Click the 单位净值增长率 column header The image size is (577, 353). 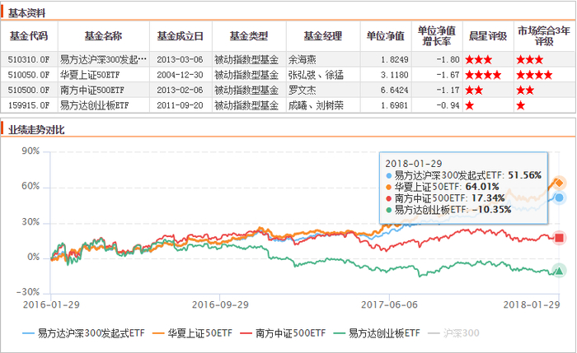pyautogui.click(x=437, y=36)
